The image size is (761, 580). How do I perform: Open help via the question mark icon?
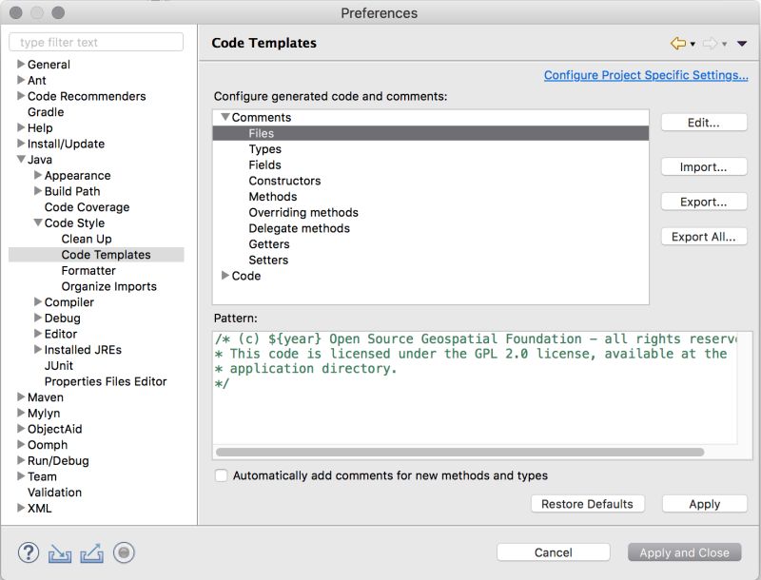coord(29,552)
